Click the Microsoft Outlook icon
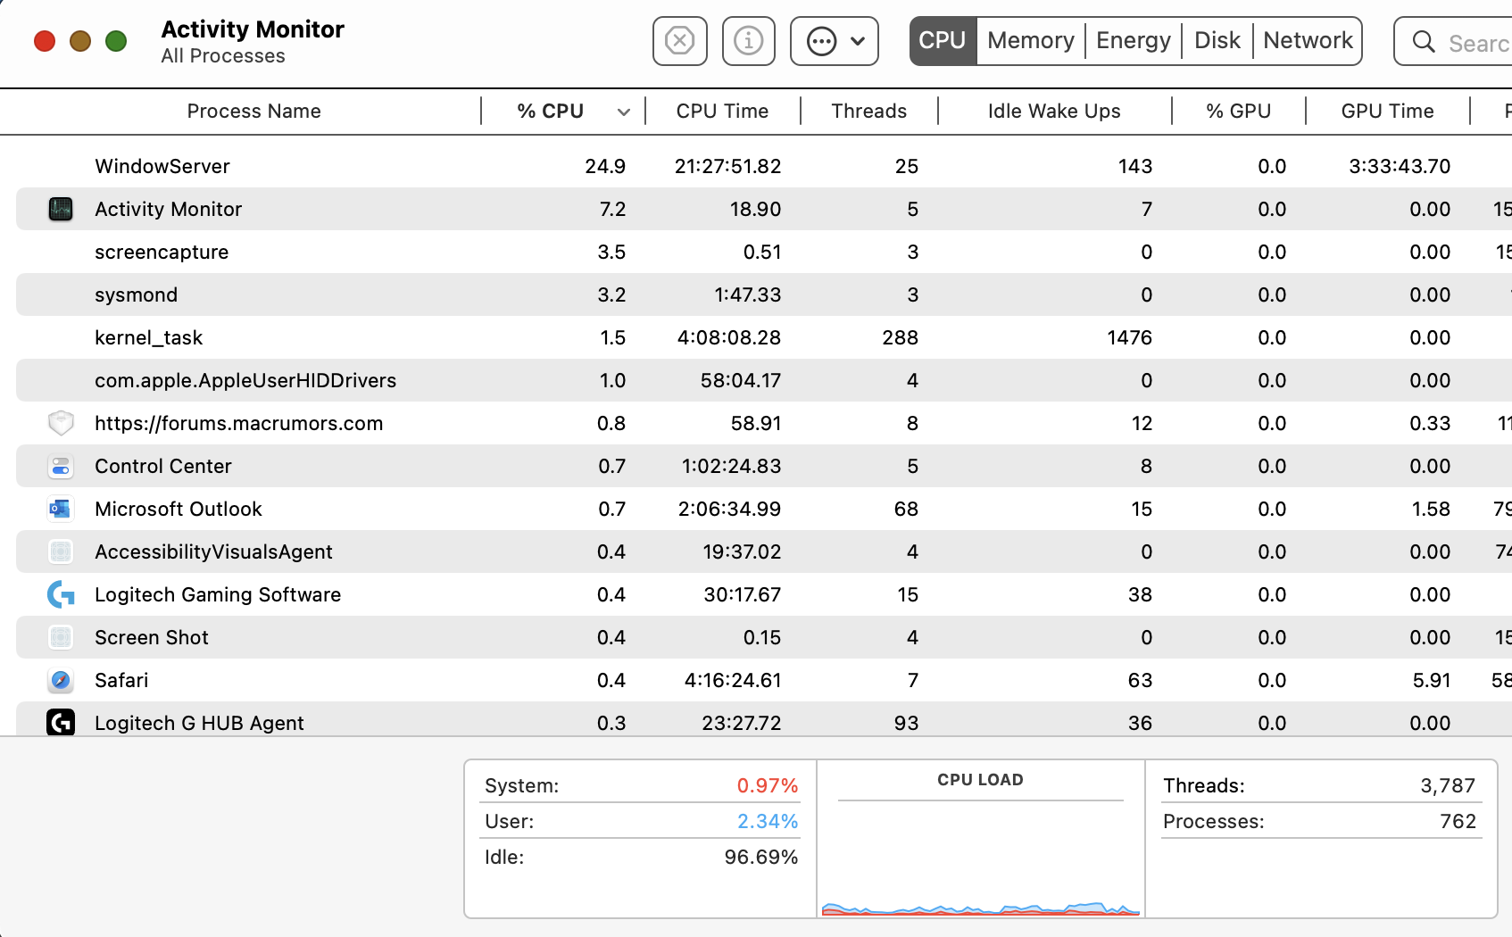This screenshot has width=1512, height=937. point(61,509)
